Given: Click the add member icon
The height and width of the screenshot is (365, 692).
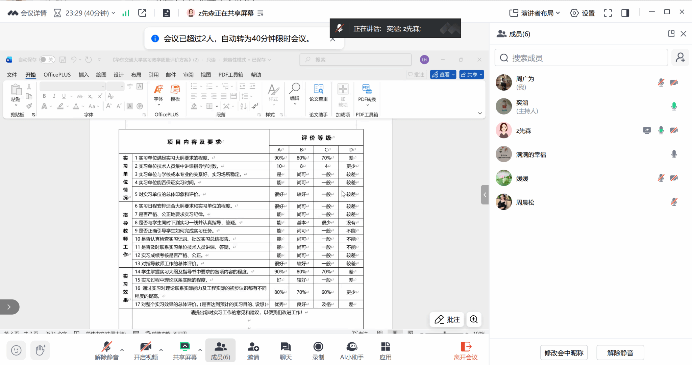Looking at the screenshot, I should pos(680,58).
